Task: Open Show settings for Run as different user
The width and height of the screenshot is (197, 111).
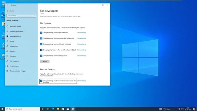Action: click(82, 50)
